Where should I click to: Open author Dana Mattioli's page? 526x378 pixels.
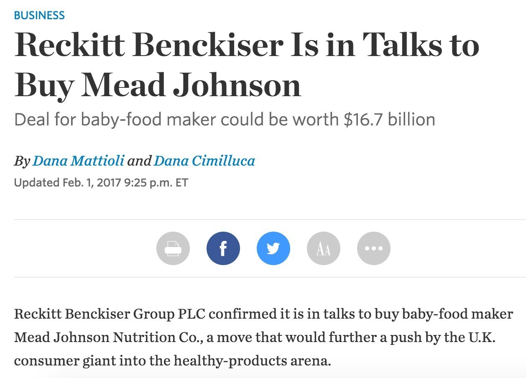pyautogui.click(x=78, y=161)
